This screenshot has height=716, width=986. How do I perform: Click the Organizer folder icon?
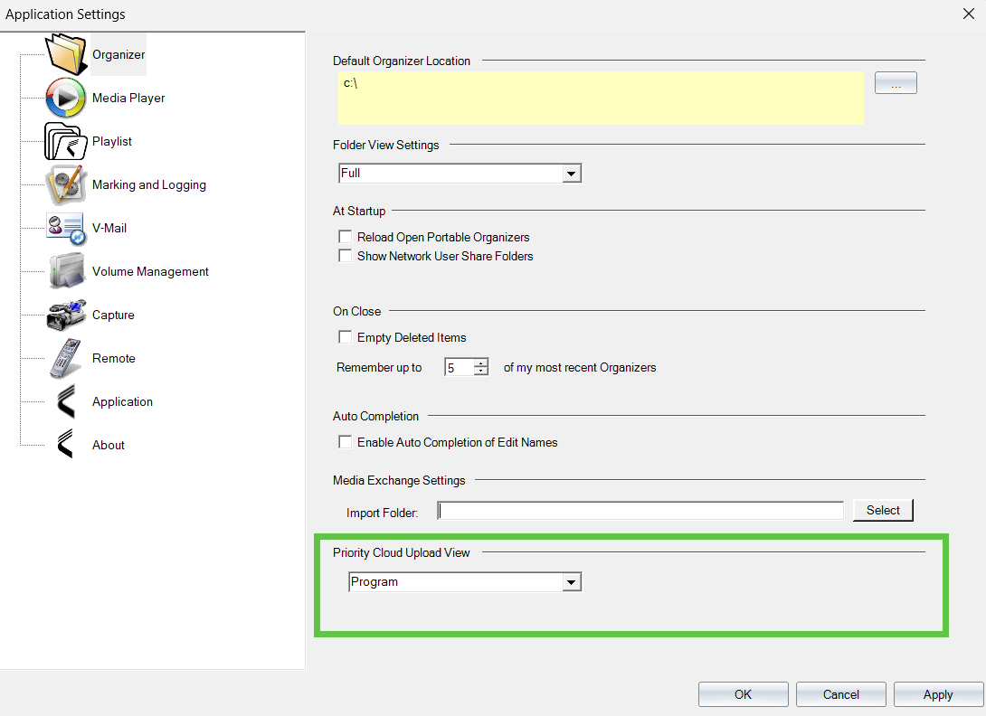[66, 54]
